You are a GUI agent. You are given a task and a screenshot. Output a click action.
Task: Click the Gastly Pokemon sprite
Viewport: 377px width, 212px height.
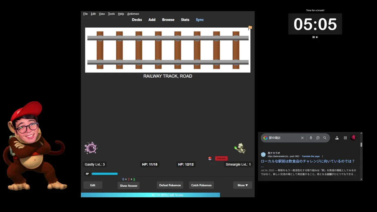[x=91, y=148]
